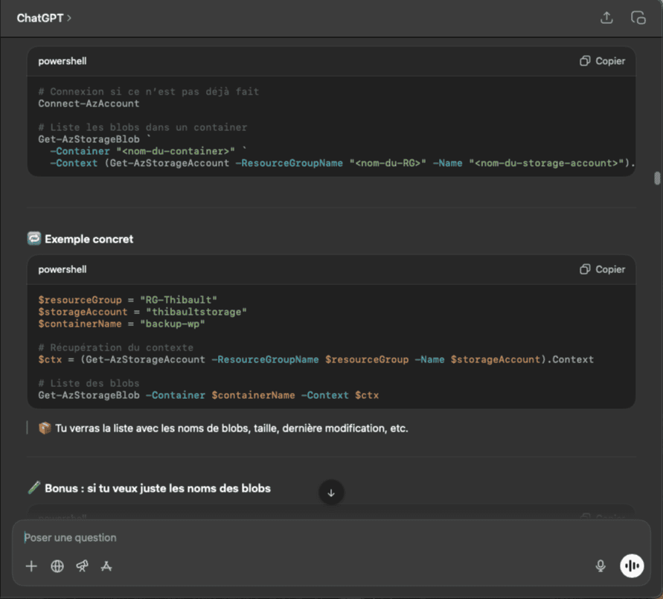Click the scroll-to-bottom arrow button
The image size is (663, 599).
[x=331, y=493]
